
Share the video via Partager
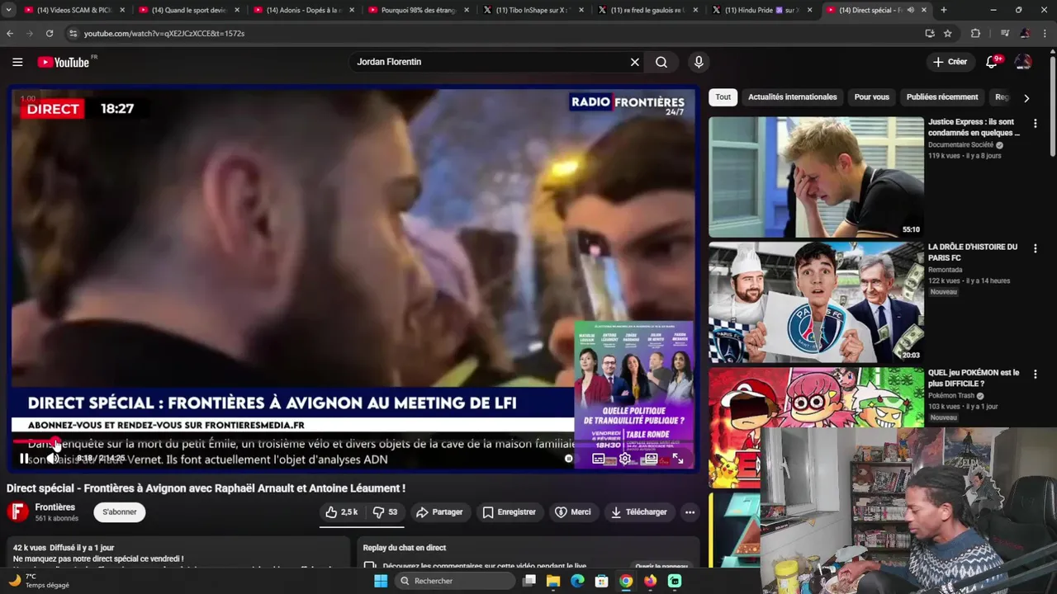(x=439, y=512)
